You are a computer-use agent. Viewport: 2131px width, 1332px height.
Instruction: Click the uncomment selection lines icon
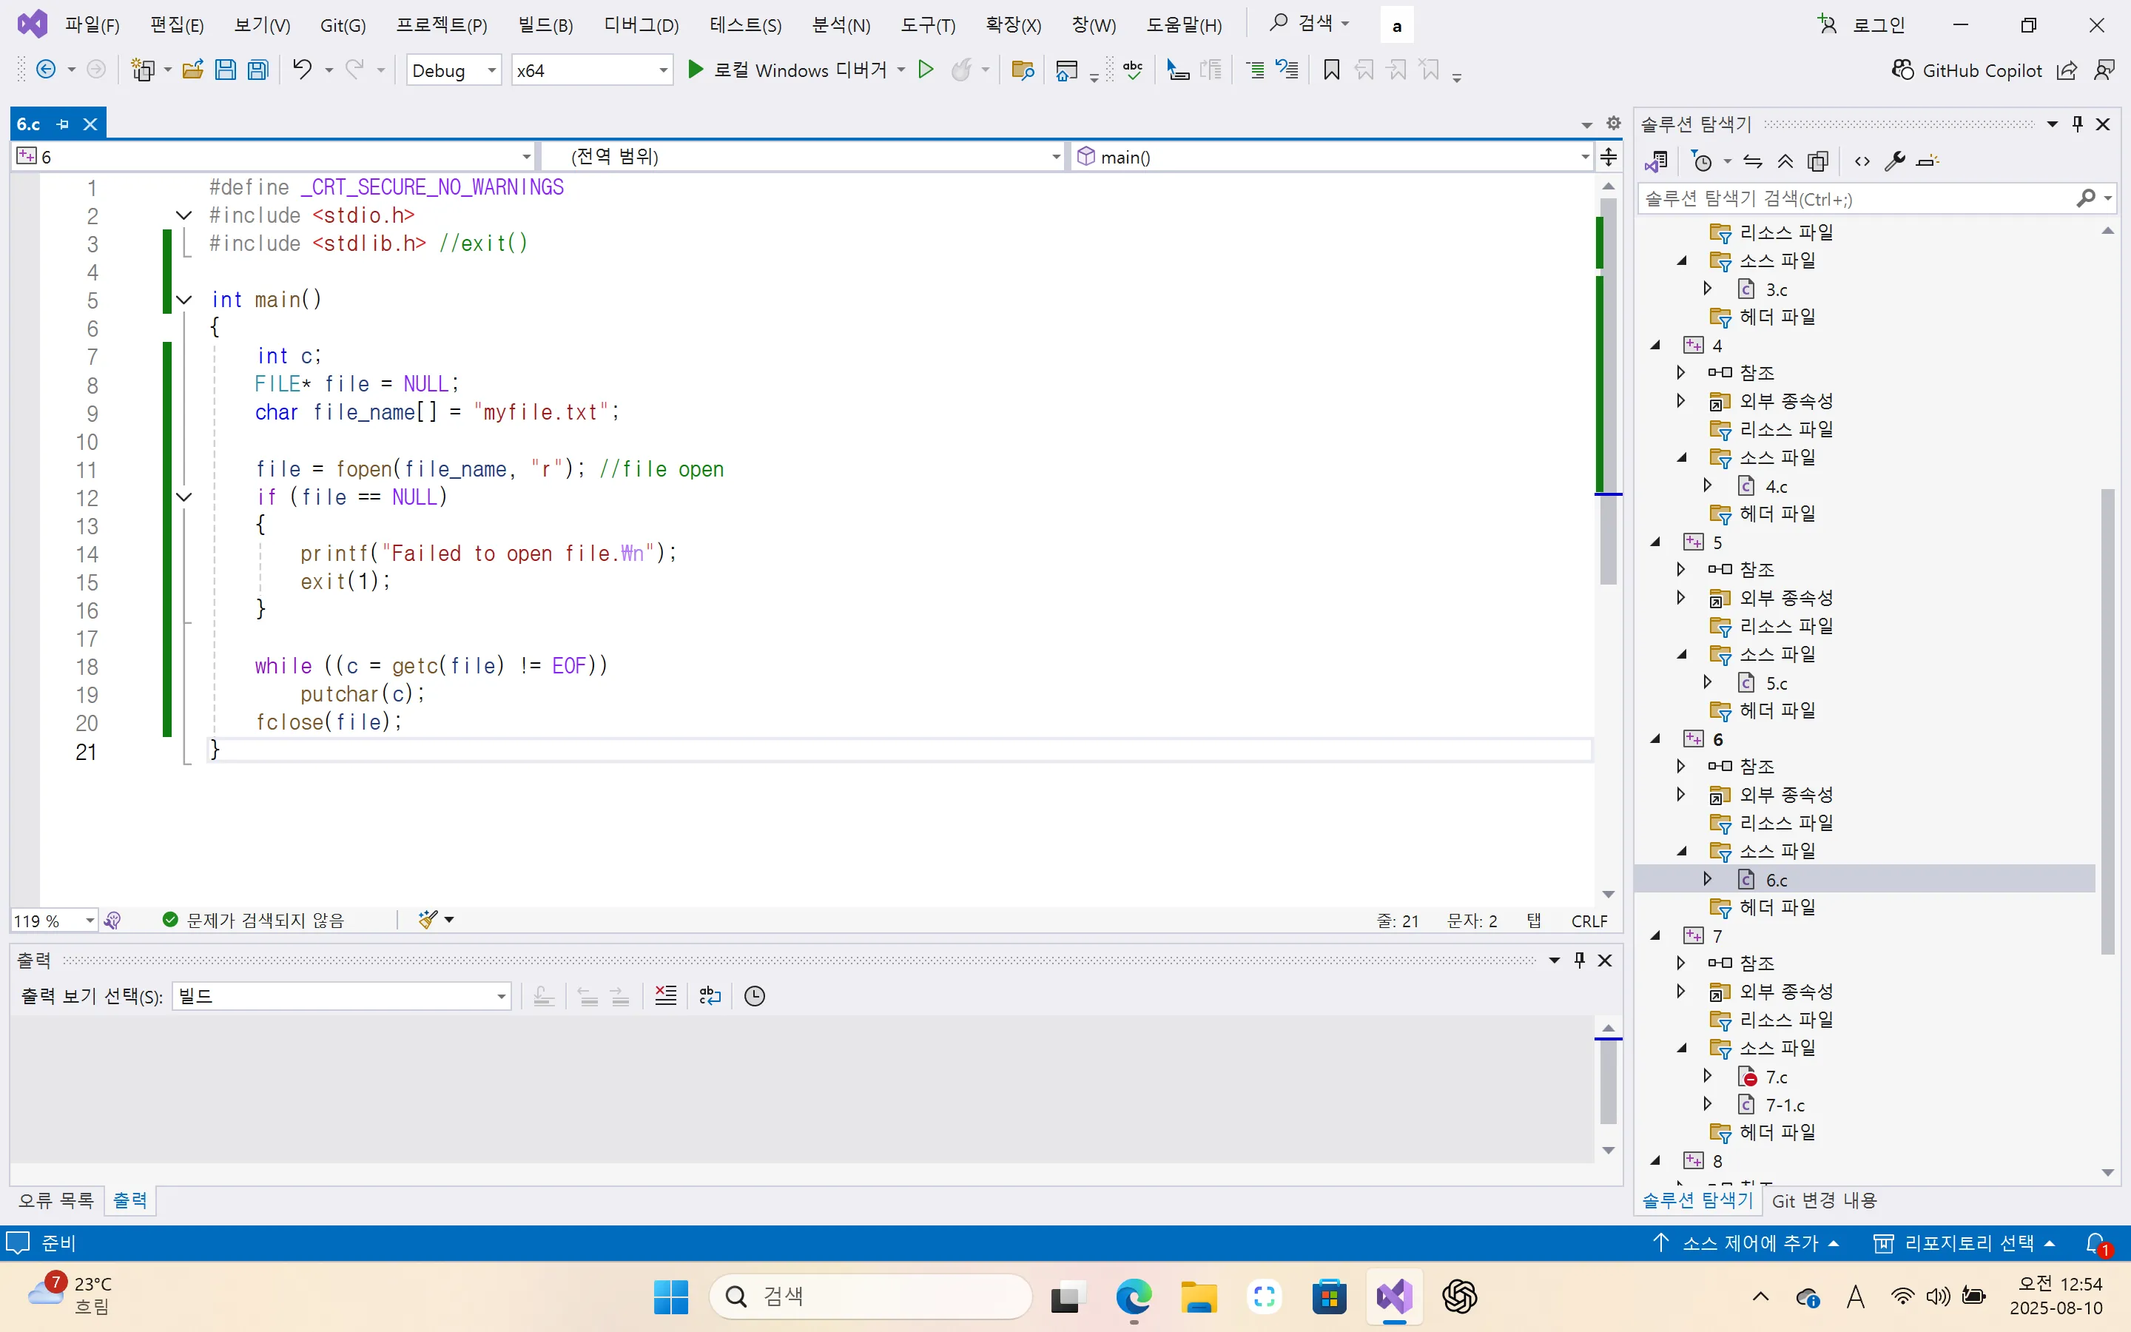pos(1287,70)
